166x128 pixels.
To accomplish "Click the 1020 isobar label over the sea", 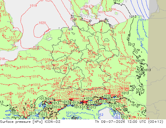I will click(x=42, y=23).
